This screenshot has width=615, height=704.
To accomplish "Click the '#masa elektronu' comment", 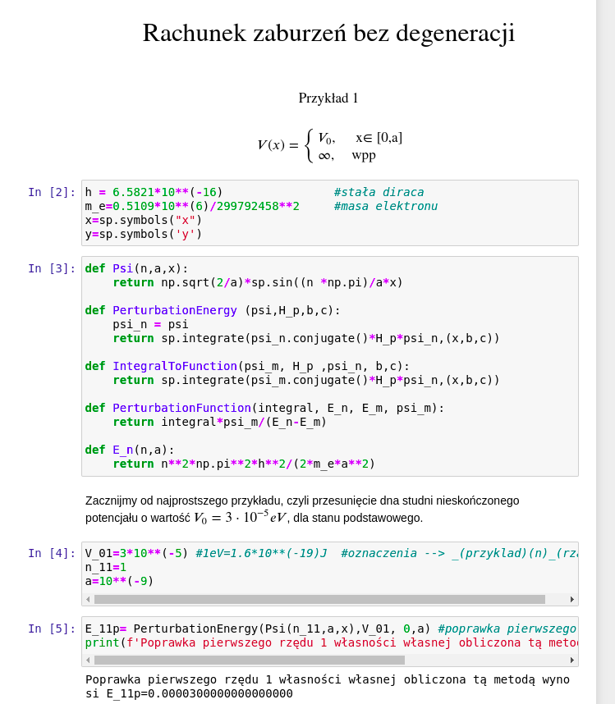I will [x=385, y=206].
